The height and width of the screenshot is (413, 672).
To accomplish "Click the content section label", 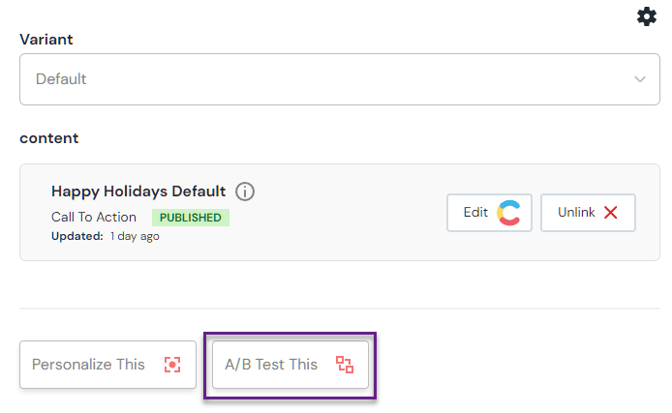I will tap(48, 138).
